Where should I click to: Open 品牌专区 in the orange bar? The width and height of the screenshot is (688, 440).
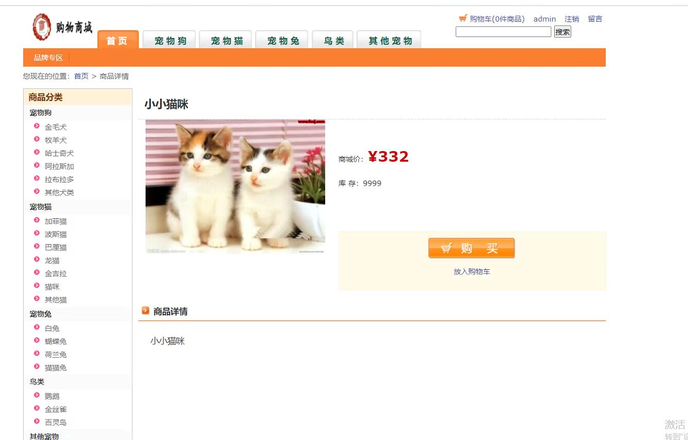click(48, 58)
